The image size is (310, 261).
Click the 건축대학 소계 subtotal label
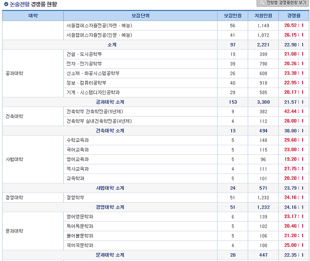coord(110,131)
